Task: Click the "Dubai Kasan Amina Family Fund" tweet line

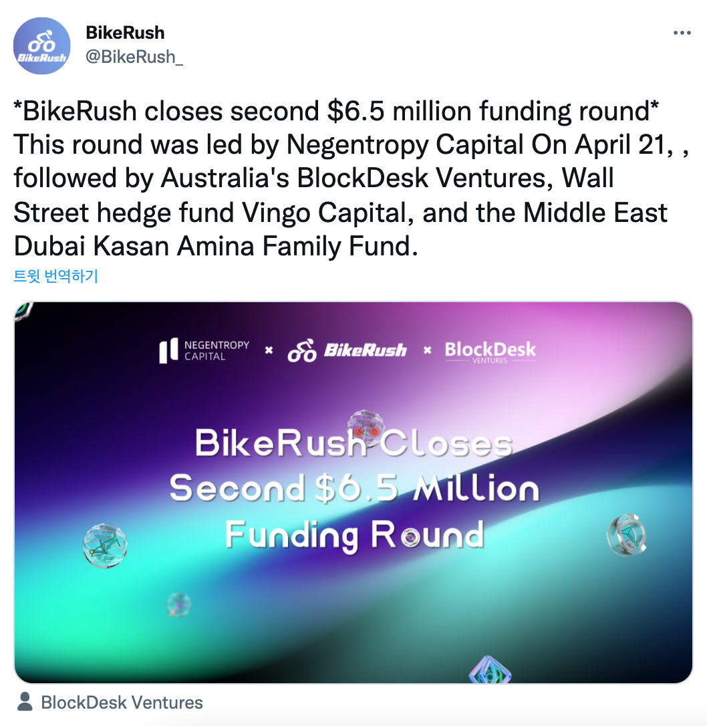Action: pyautogui.click(x=215, y=246)
